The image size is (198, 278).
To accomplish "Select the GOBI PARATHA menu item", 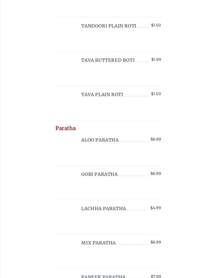I will click(99, 174).
